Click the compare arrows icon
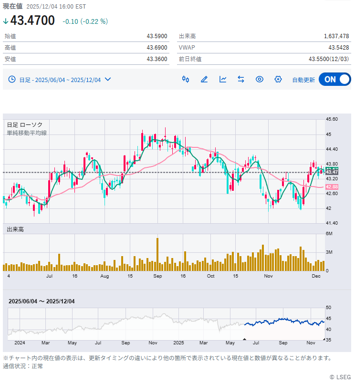 click(x=241, y=79)
